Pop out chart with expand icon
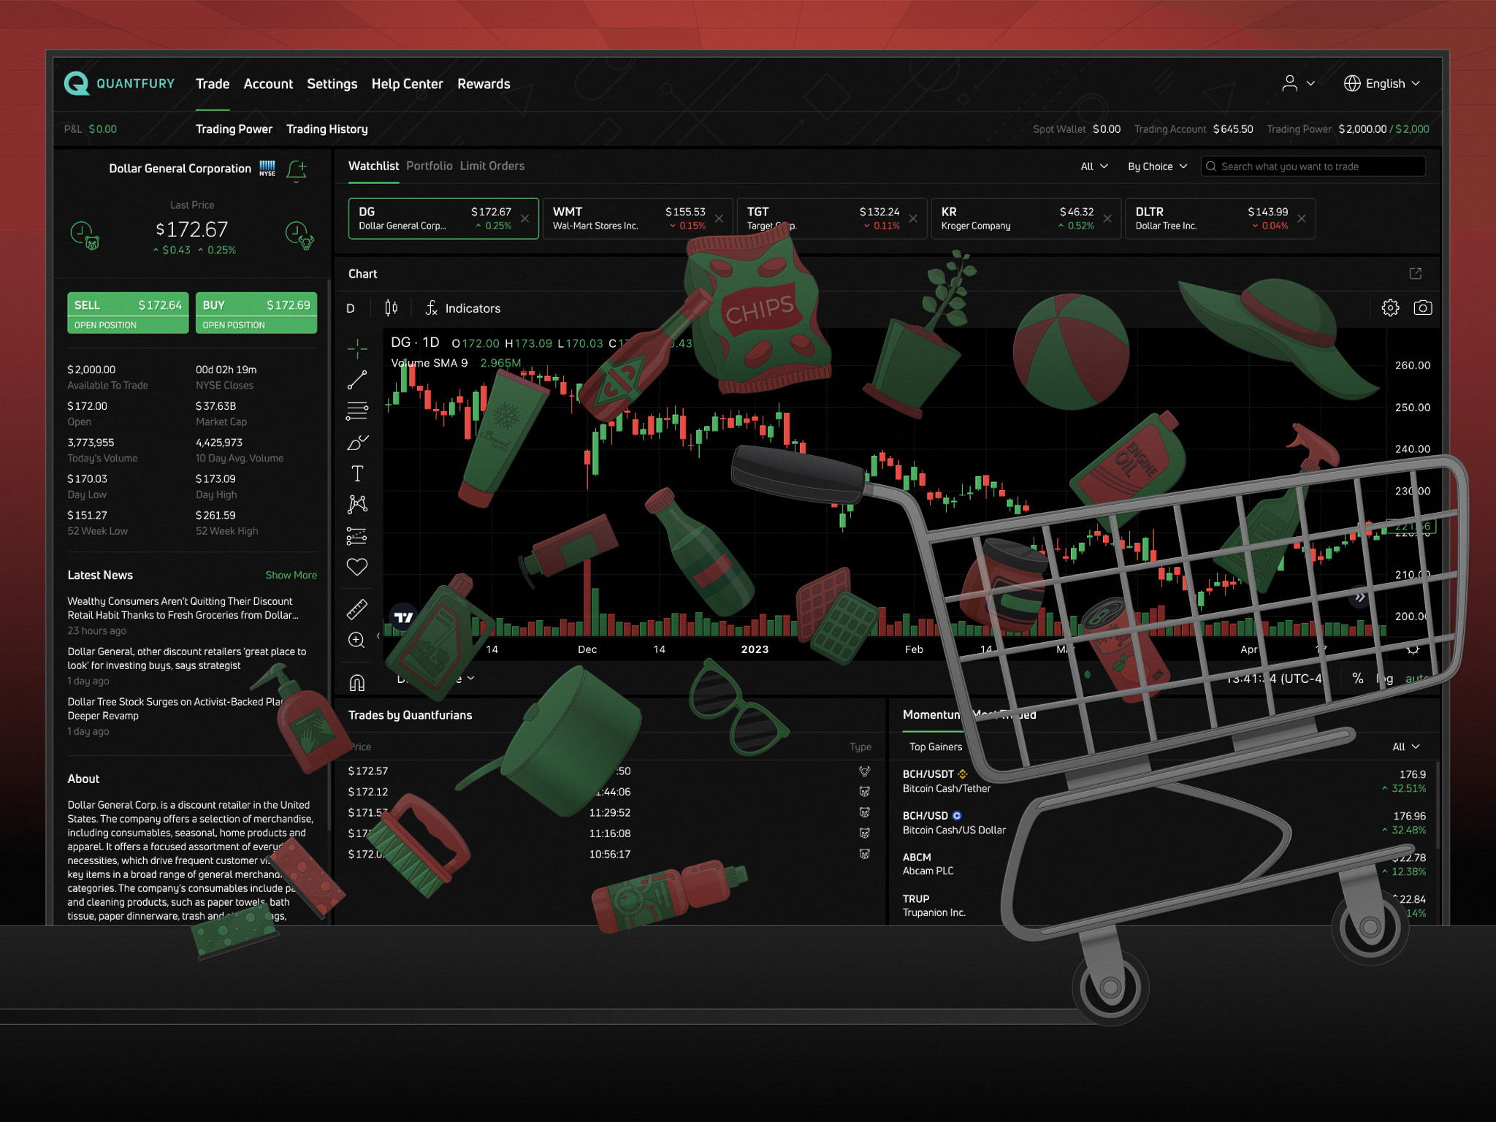The height and width of the screenshot is (1122, 1496). tap(1415, 273)
